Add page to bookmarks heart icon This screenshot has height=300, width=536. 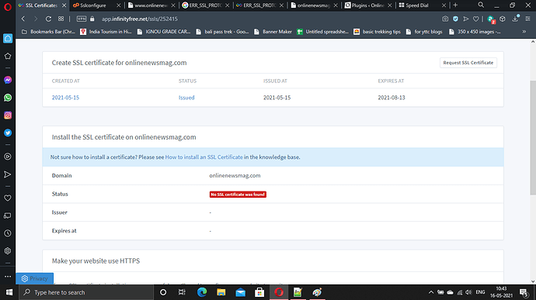[x=476, y=19]
